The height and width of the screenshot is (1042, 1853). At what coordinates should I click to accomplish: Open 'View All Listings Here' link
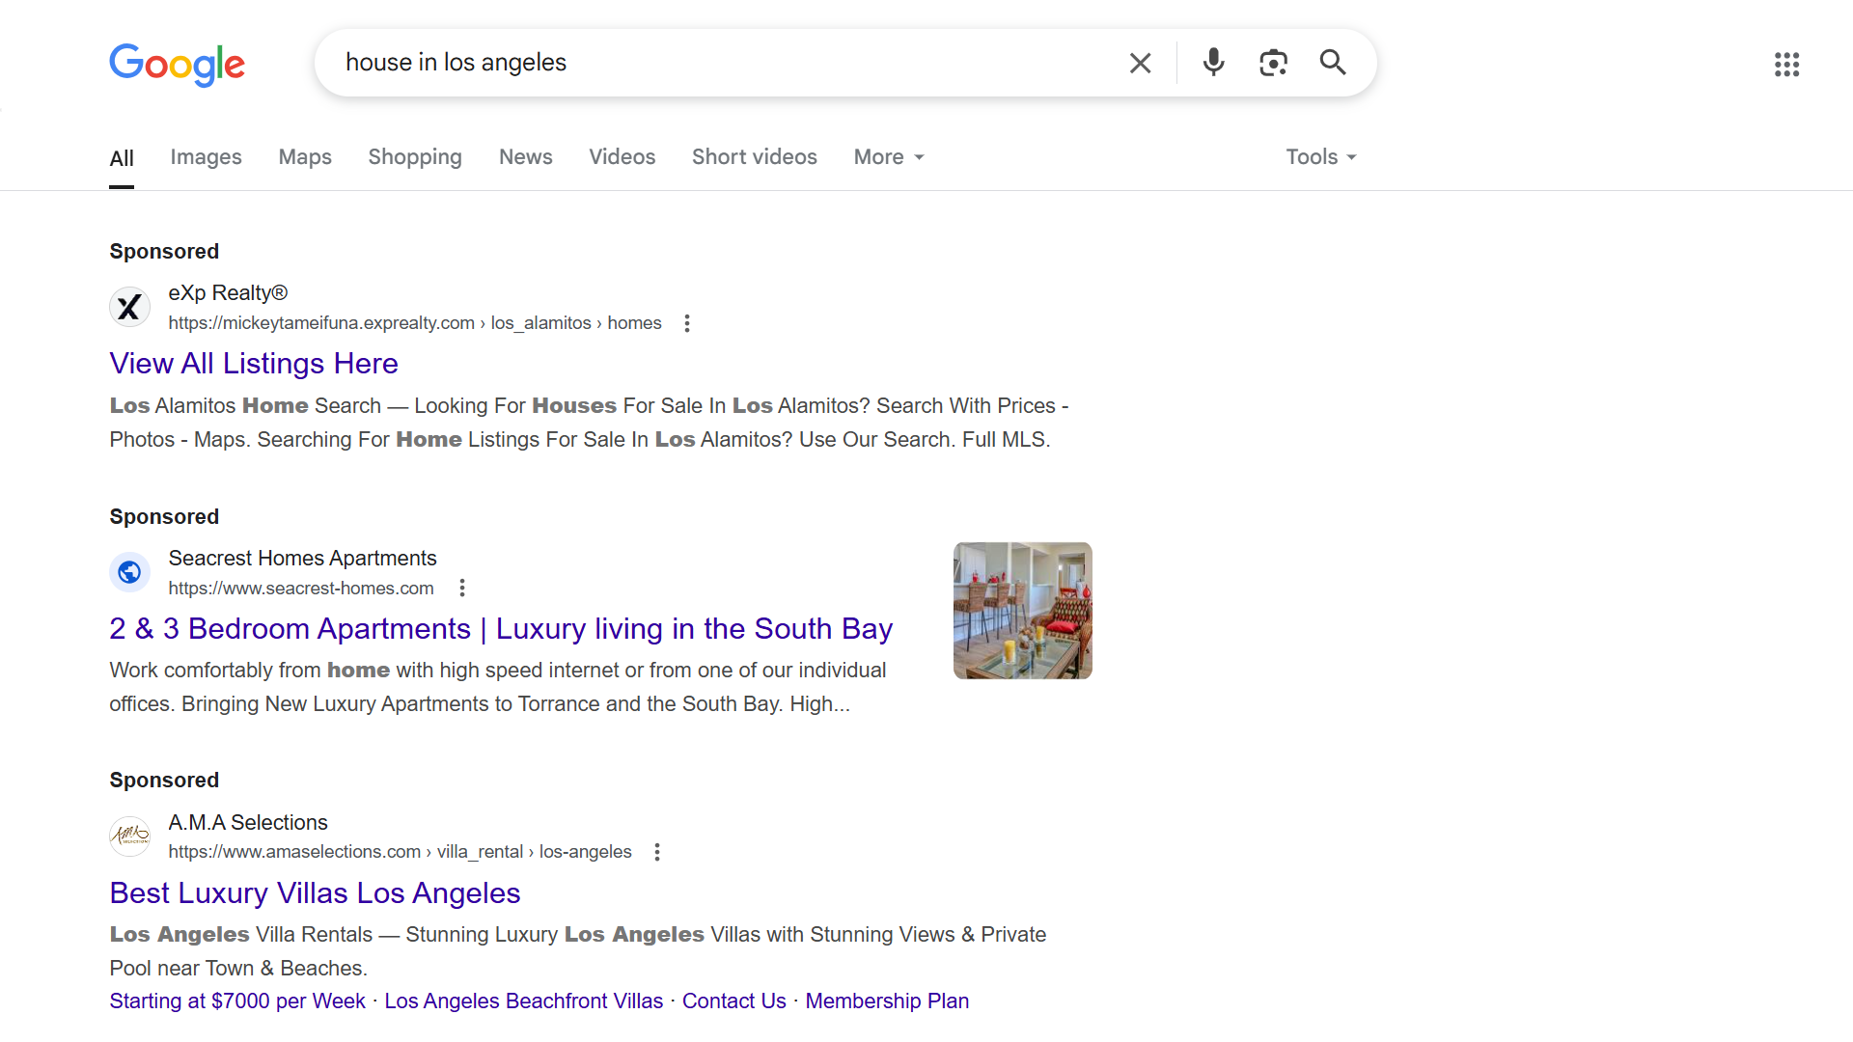coord(254,364)
